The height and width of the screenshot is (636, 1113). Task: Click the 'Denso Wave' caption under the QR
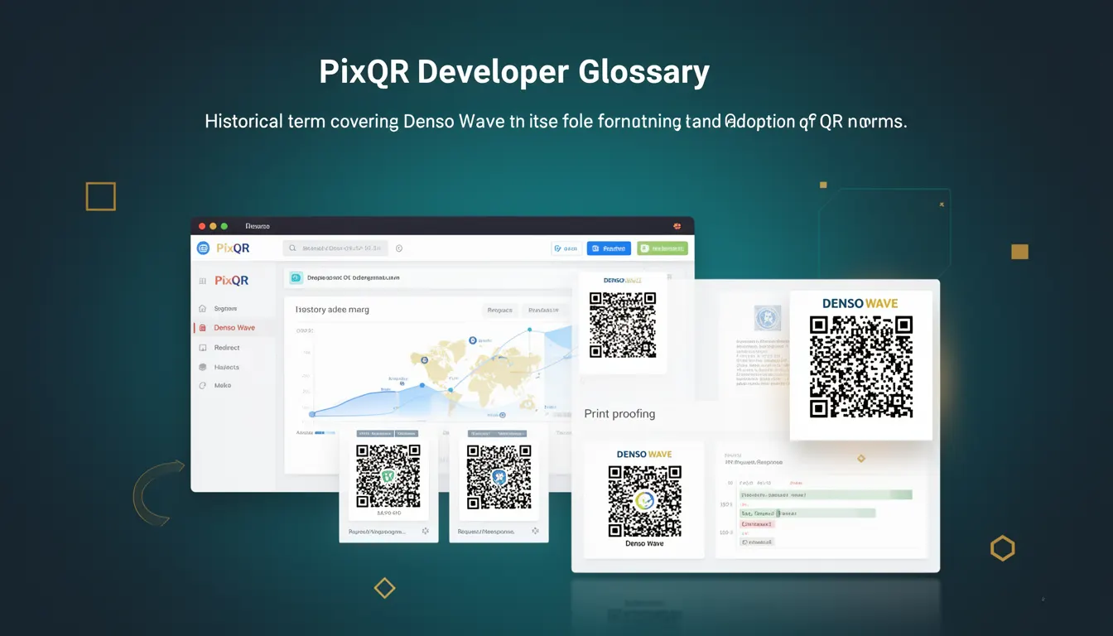pos(644,543)
